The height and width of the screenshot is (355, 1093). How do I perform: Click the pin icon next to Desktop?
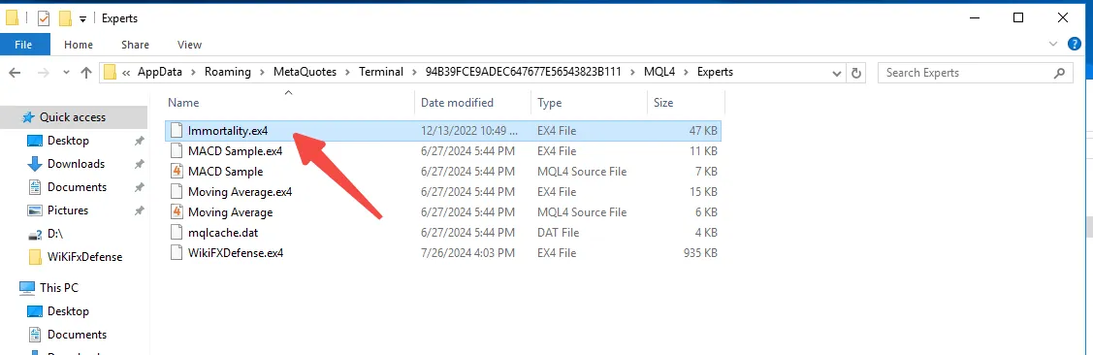[139, 141]
